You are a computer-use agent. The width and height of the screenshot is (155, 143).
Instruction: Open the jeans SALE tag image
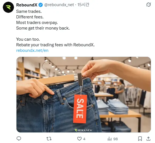coord(84,94)
